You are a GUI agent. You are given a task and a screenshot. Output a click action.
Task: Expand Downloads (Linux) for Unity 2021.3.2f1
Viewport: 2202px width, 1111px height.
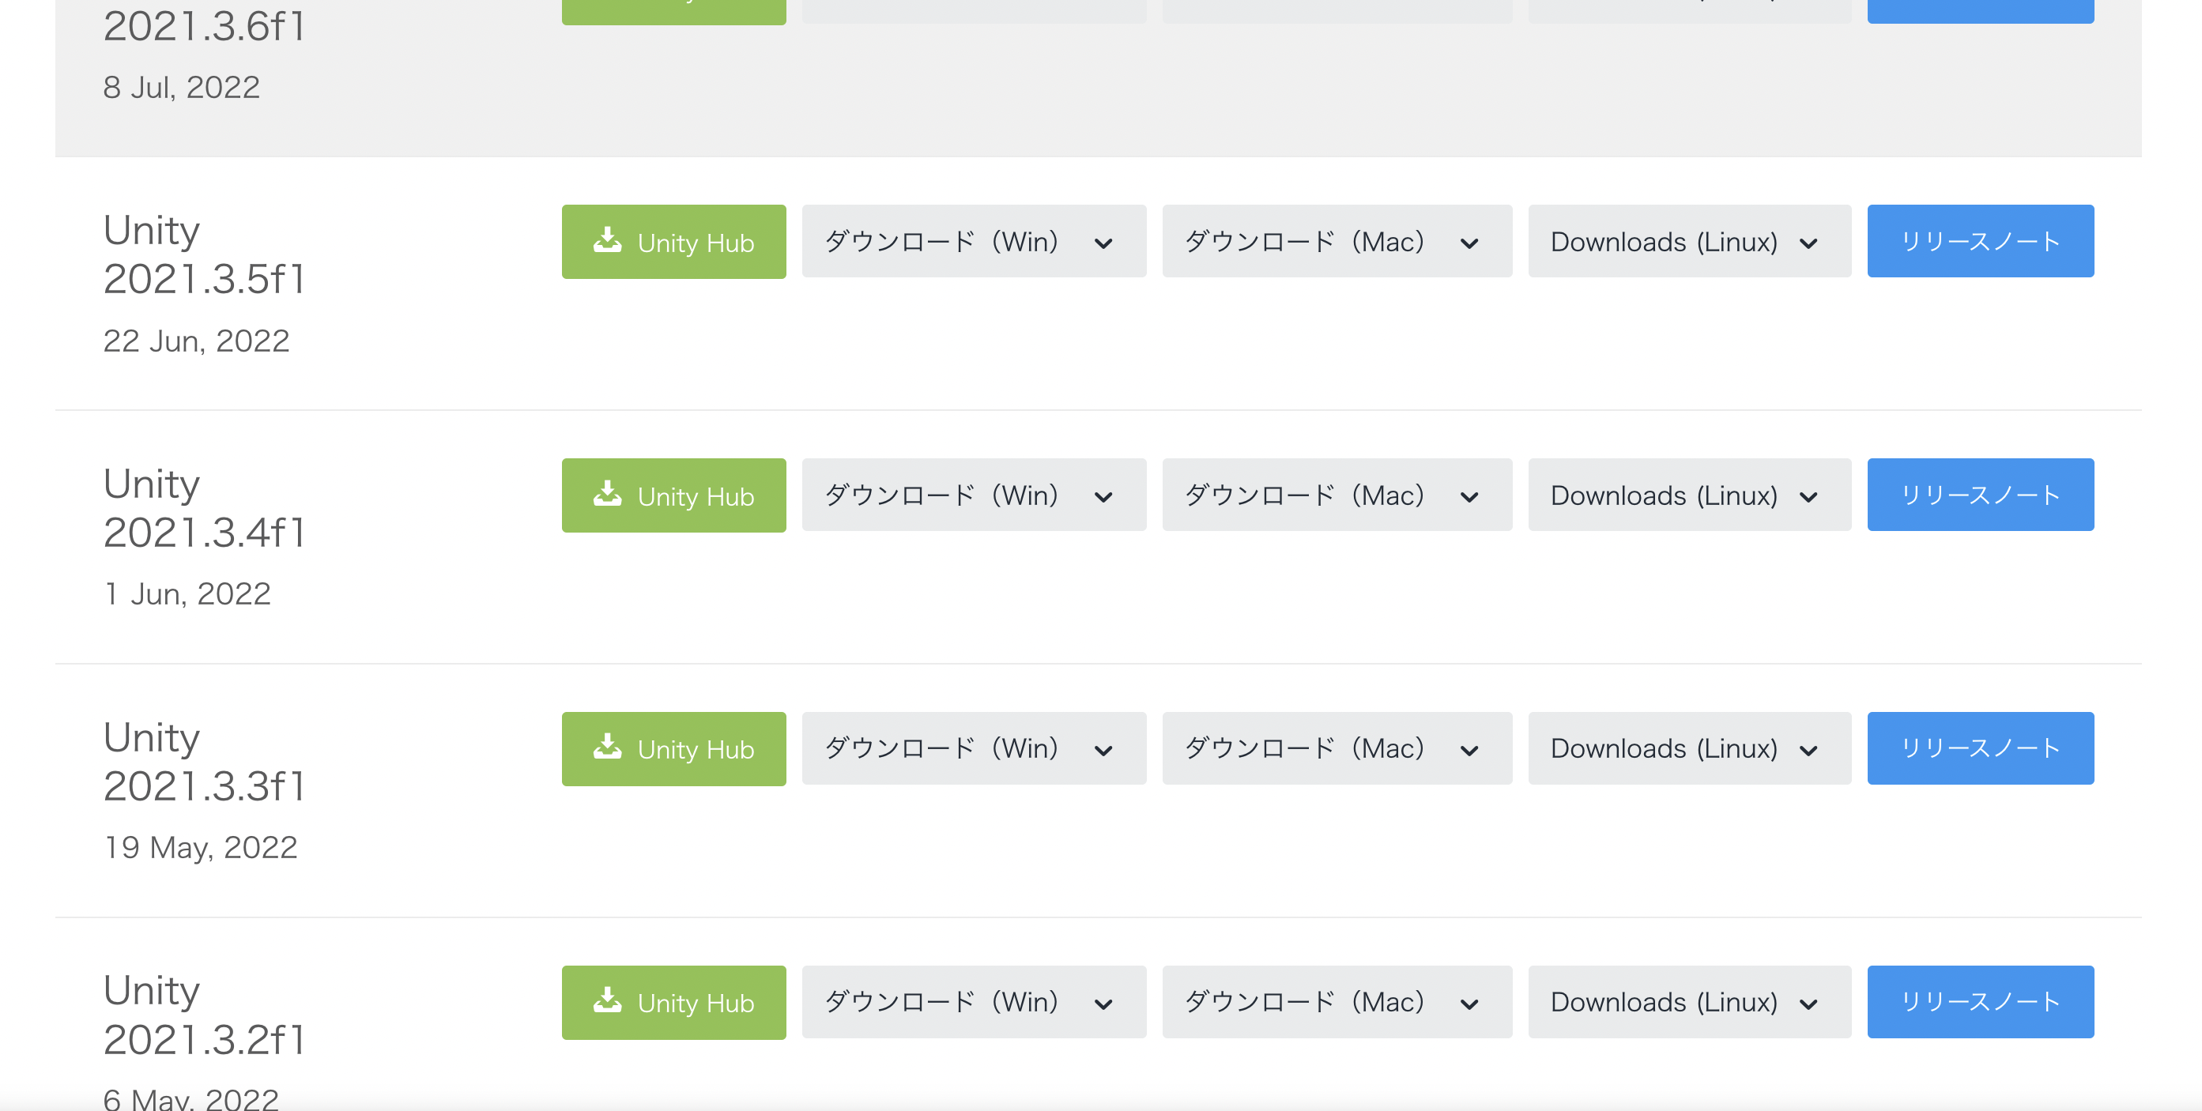pos(1689,1003)
